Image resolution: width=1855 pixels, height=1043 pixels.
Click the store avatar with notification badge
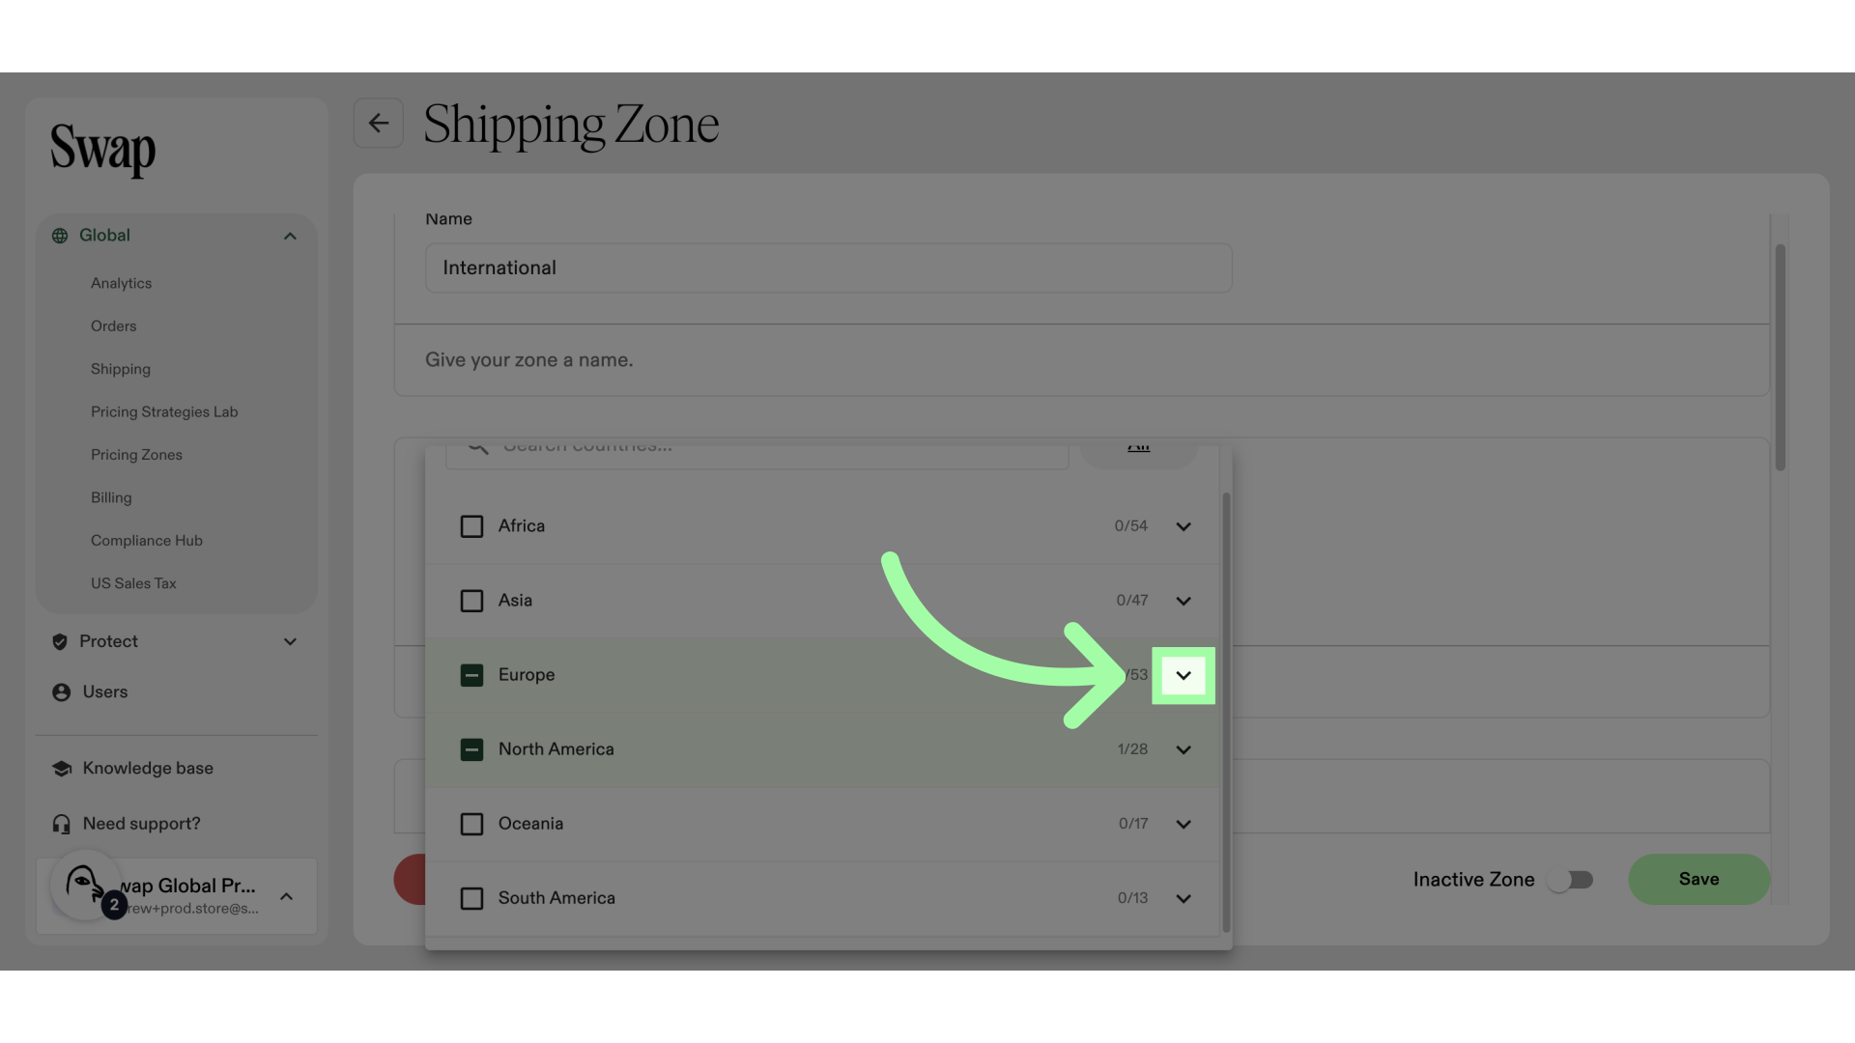85,885
